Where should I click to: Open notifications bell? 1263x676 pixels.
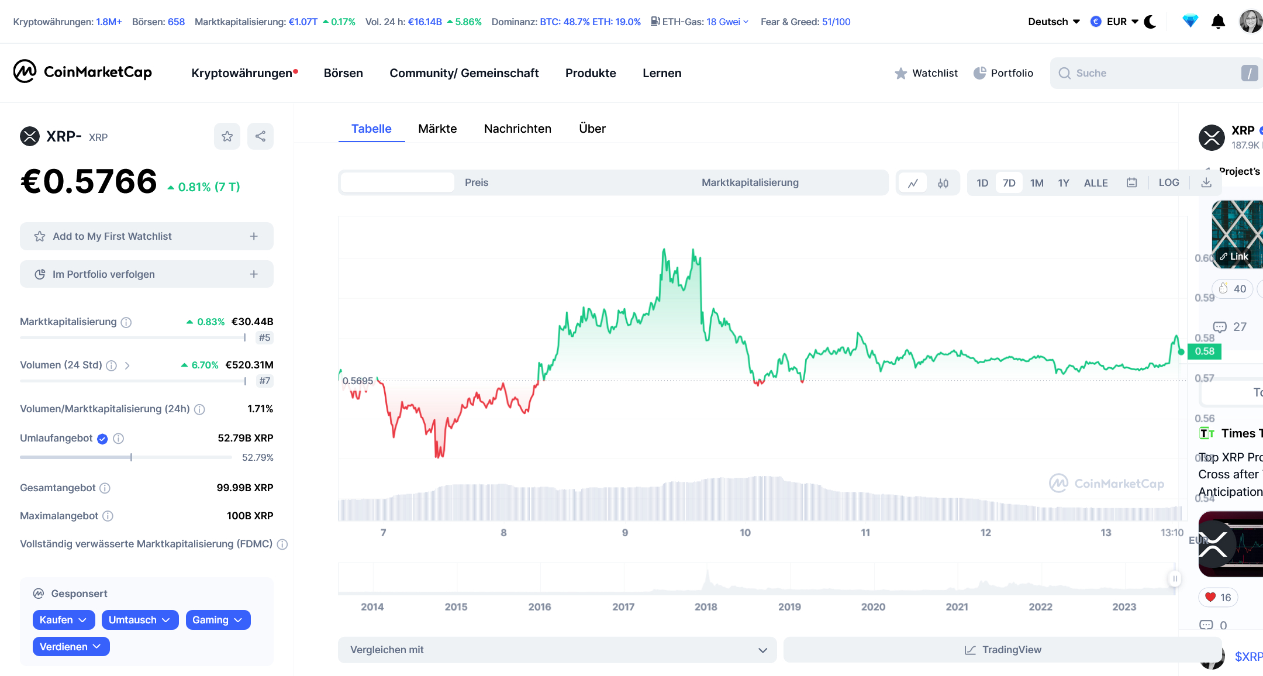[x=1218, y=22]
